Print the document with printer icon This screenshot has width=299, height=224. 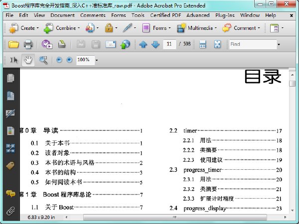tap(28, 44)
